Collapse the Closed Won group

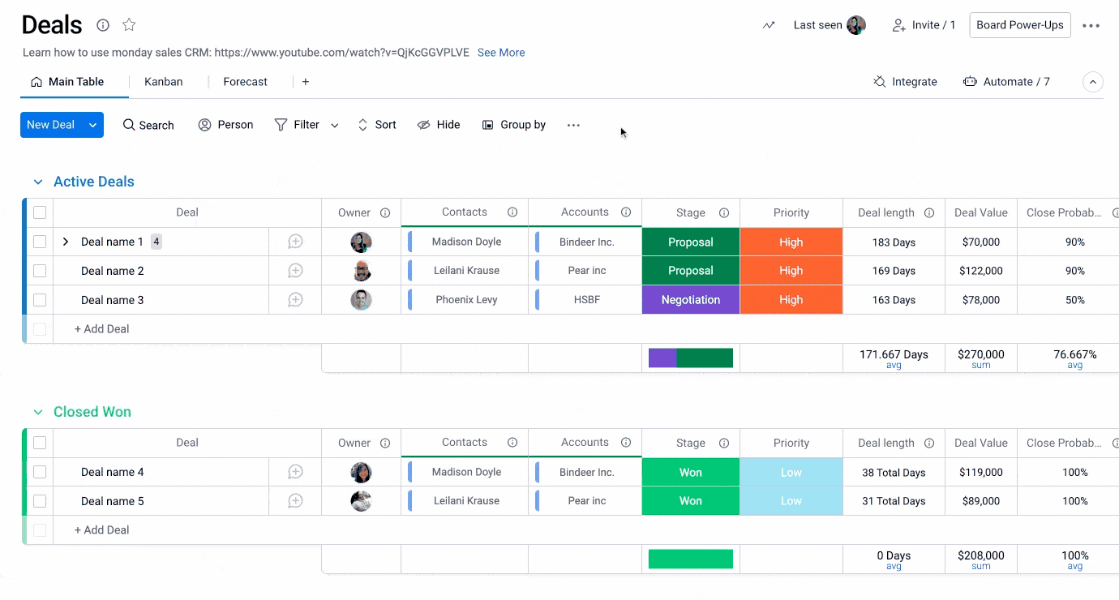coord(37,411)
